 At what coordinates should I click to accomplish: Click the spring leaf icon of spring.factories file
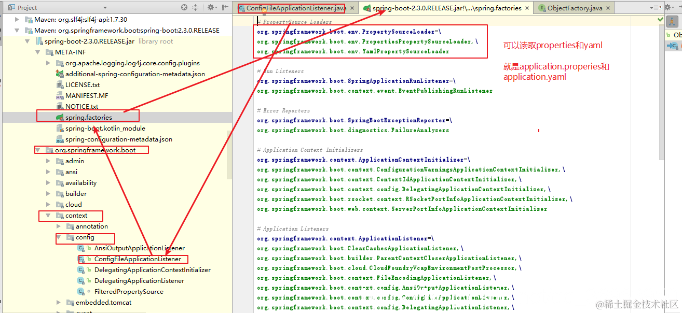click(x=60, y=117)
